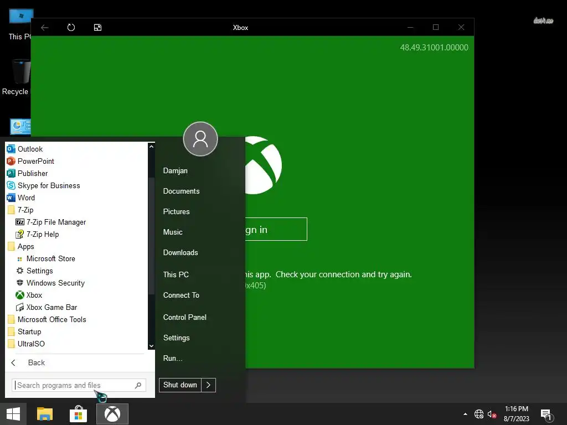
Task: Launch PowerPoint from the start menu
Action: [x=30, y=161]
